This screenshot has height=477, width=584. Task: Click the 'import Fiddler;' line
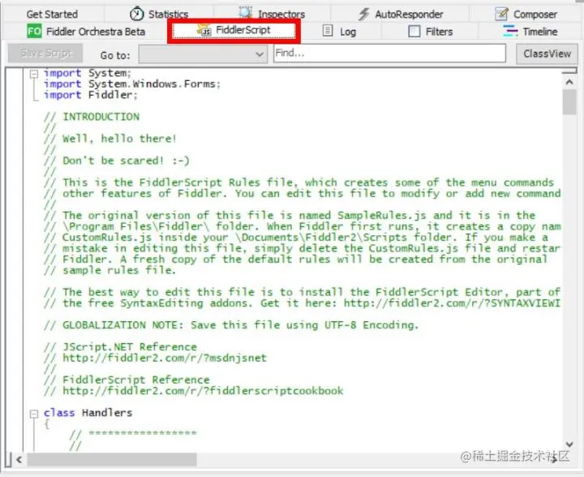tap(91, 96)
